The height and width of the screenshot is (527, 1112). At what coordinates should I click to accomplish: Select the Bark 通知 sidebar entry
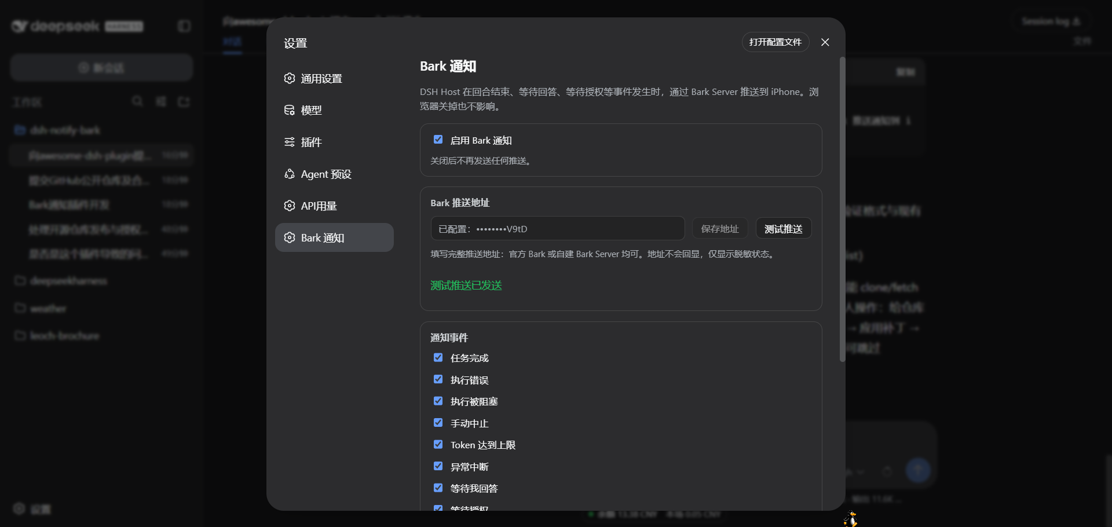pyautogui.click(x=334, y=237)
